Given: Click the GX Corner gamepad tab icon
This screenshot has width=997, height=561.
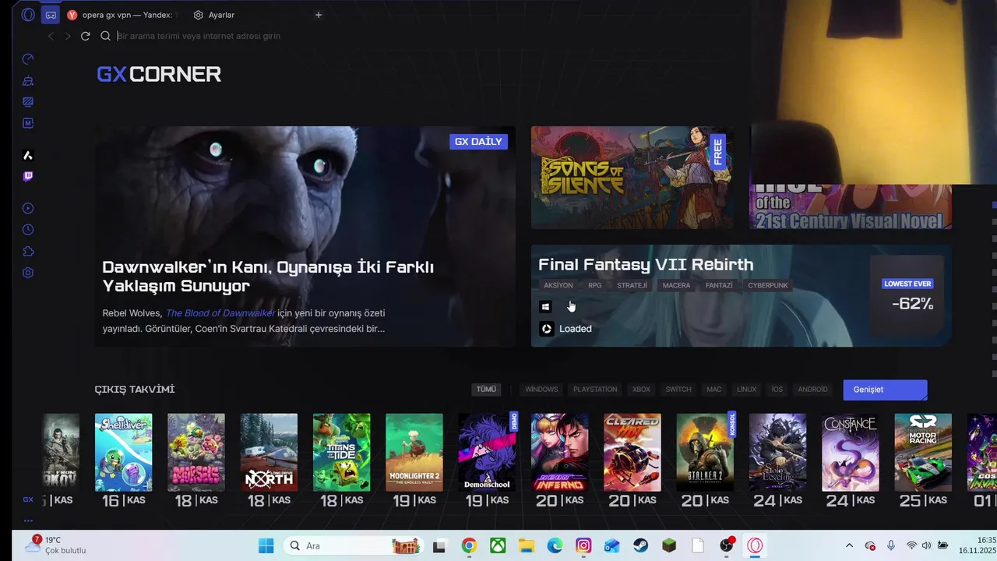Looking at the screenshot, I should click(51, 15).
